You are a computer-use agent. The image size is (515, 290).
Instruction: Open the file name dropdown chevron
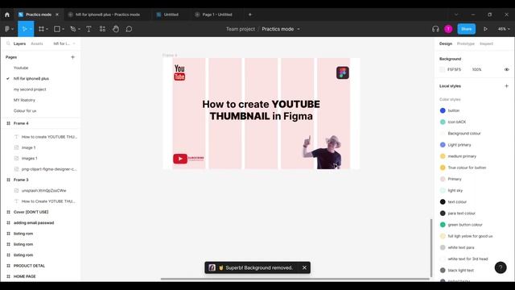299,29
